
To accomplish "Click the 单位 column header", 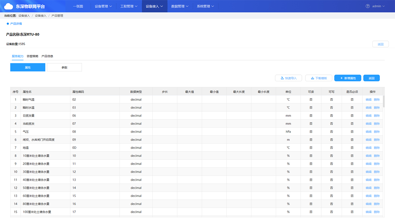I will (x=288, y=92).
